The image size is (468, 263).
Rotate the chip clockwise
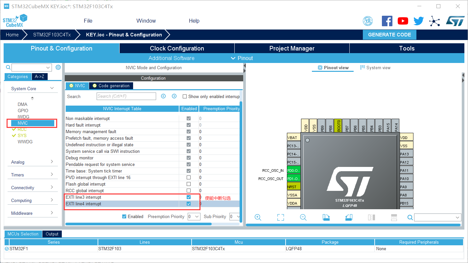(326, 217)
